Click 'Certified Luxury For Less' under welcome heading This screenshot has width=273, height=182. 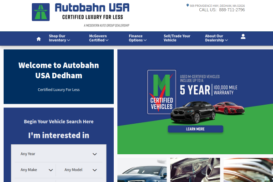[59, 90]
